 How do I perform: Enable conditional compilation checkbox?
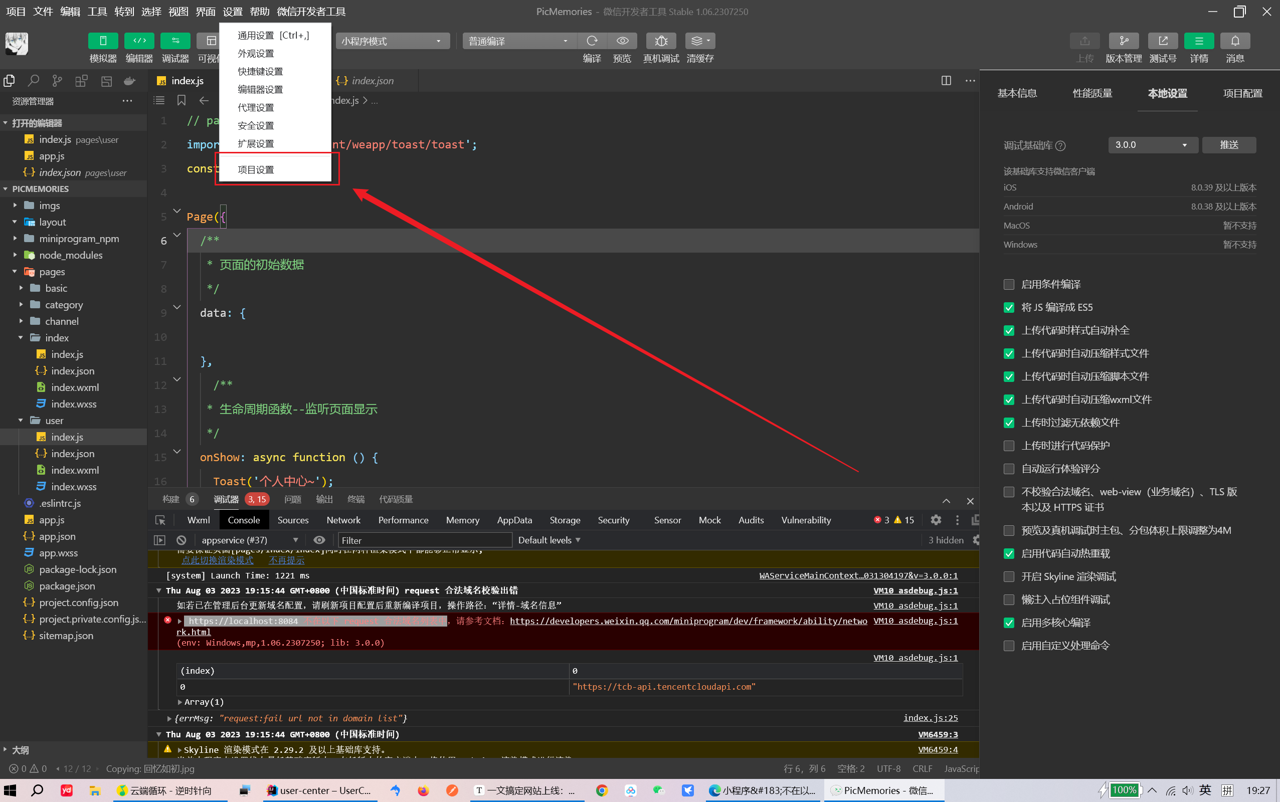pyautogui.click(x=1009, y=284)
